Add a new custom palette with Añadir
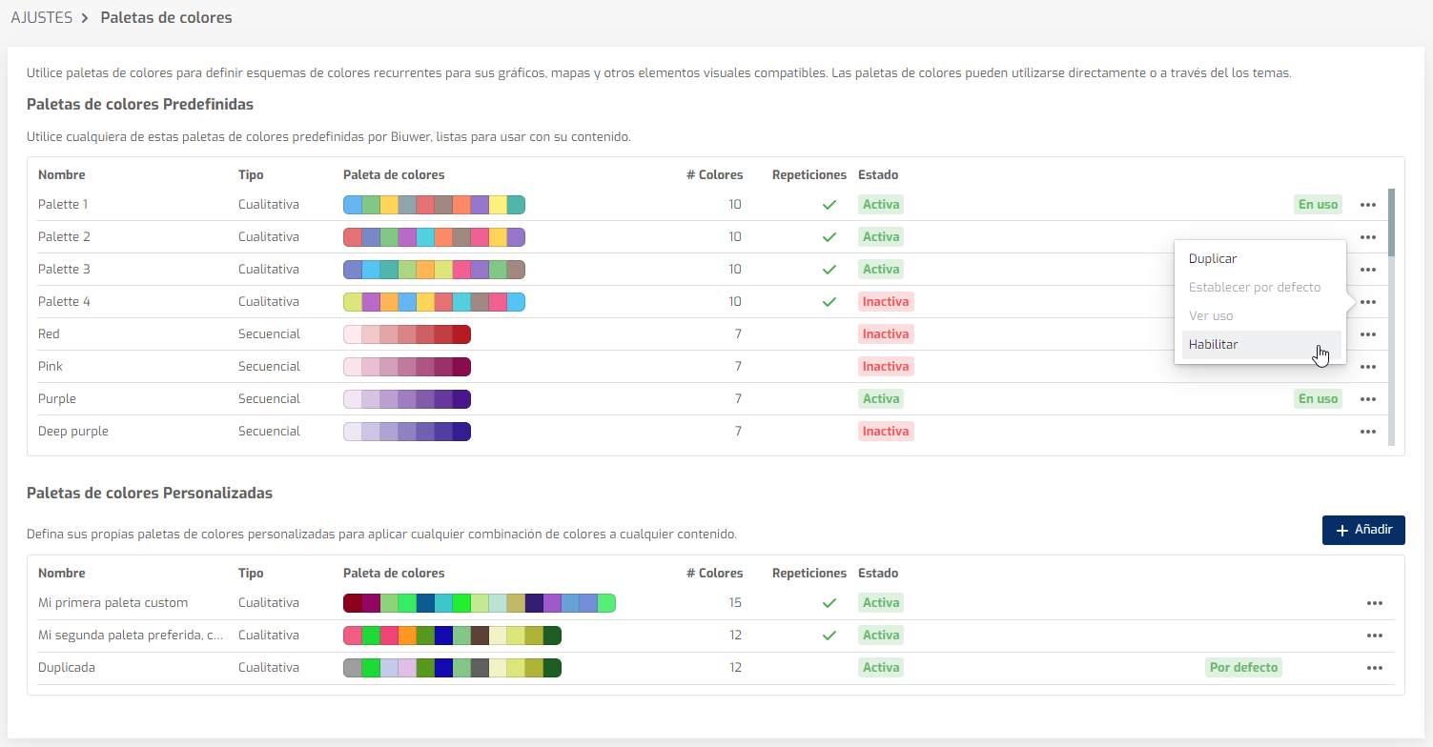Image resolution: width=1433 pixels, height=747 pixels. click(1363, 530)
